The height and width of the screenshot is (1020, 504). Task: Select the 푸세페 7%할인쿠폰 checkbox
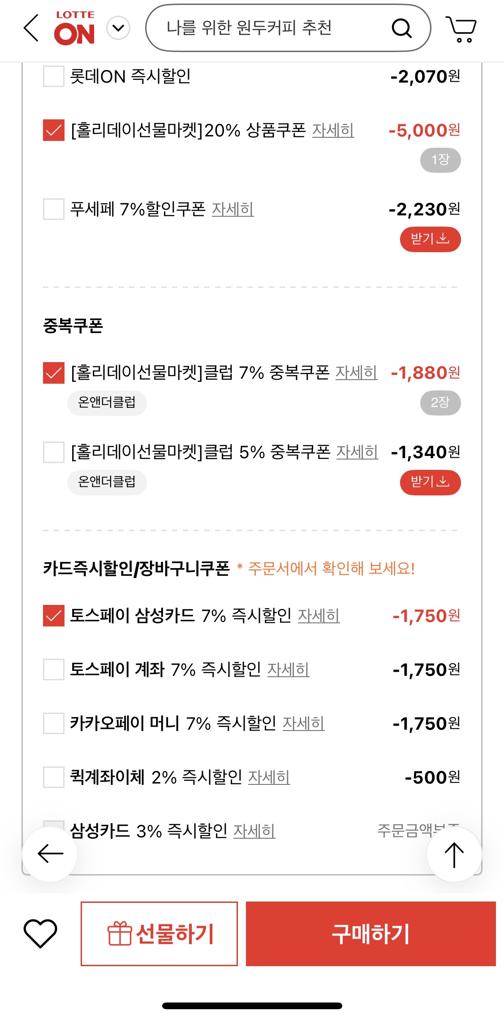tap(54, 209)
